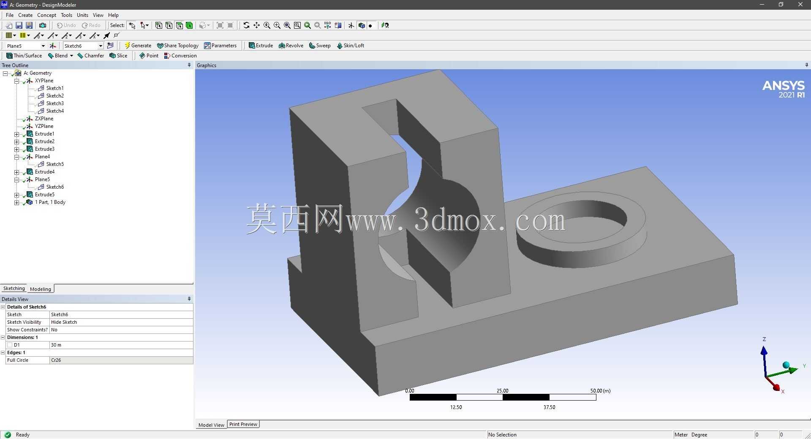Toggle Display Model cube icon

click(x=362, y=25)
